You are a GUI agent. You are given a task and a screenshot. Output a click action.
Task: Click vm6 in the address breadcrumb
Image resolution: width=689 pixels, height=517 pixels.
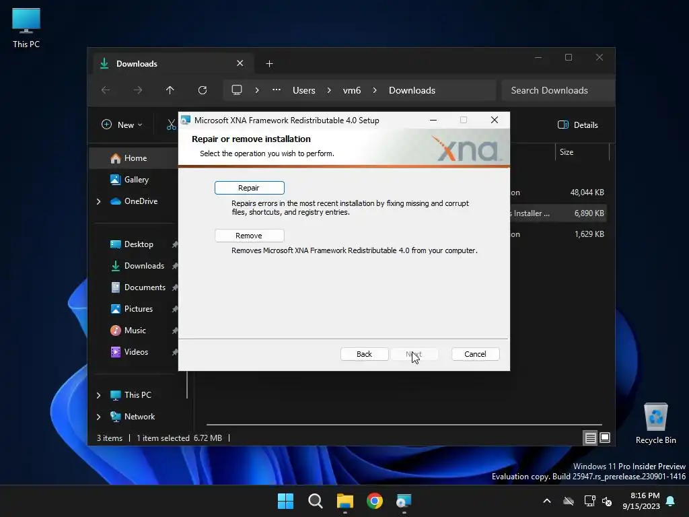[x=351, y=90]
